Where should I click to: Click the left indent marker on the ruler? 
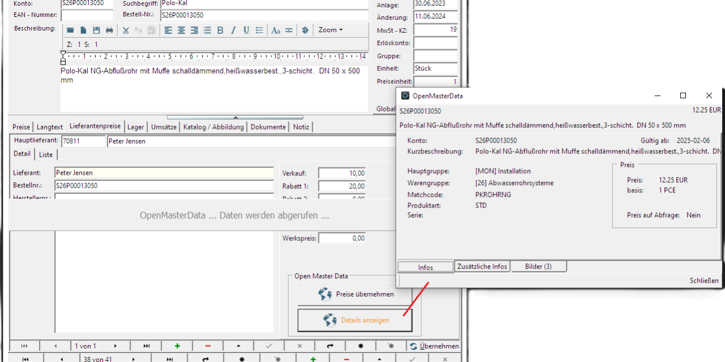63,61
